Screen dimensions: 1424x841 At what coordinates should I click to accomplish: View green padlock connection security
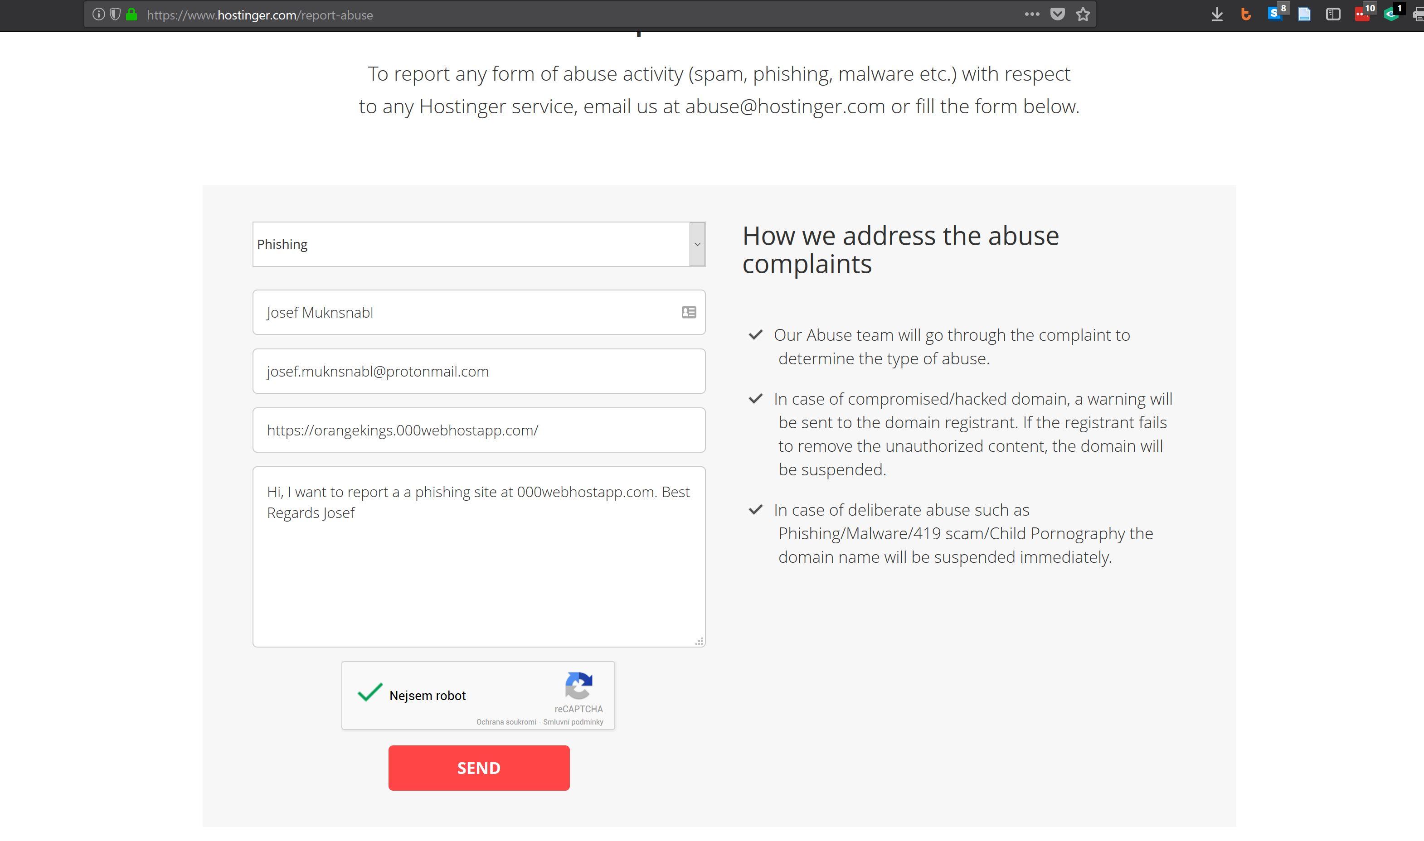[131, 14]
